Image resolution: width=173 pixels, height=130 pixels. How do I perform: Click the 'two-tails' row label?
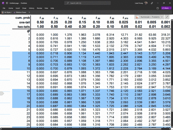point(24,27)
